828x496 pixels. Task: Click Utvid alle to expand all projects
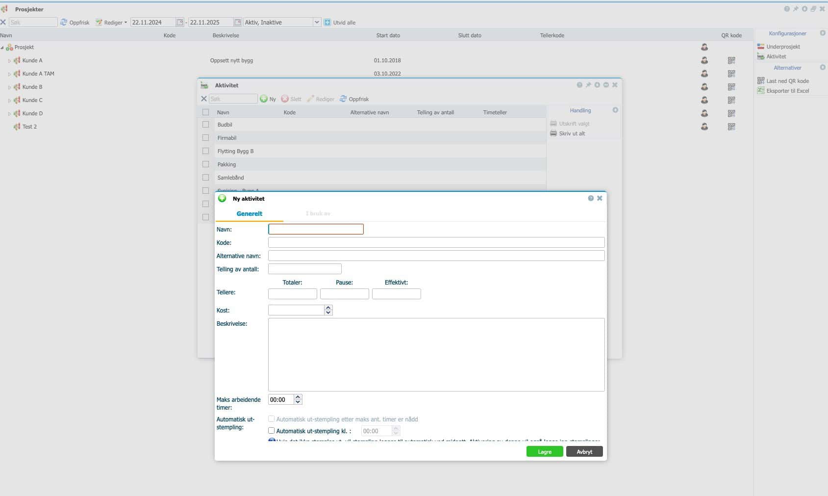tap(340, 23)
